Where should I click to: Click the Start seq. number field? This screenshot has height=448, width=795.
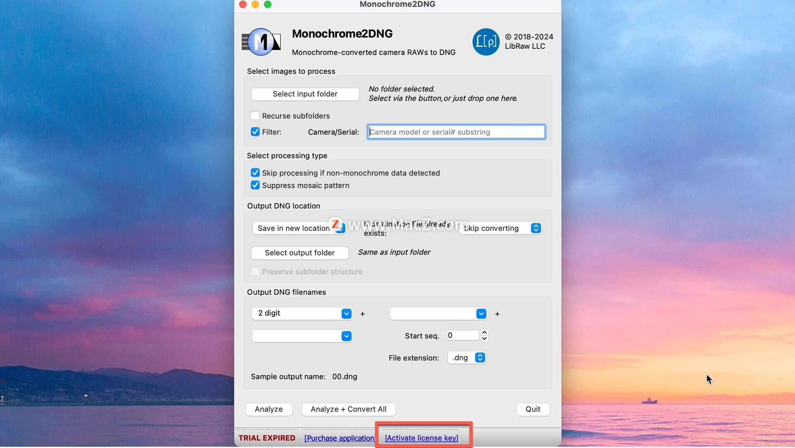click(463, 335)
